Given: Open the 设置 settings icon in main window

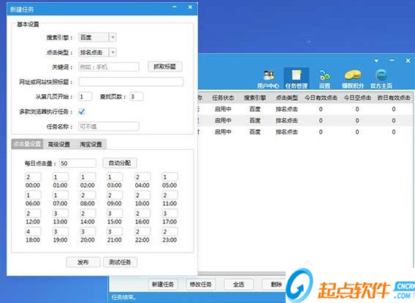Looking at the screenshot, I should click(324, 79).
